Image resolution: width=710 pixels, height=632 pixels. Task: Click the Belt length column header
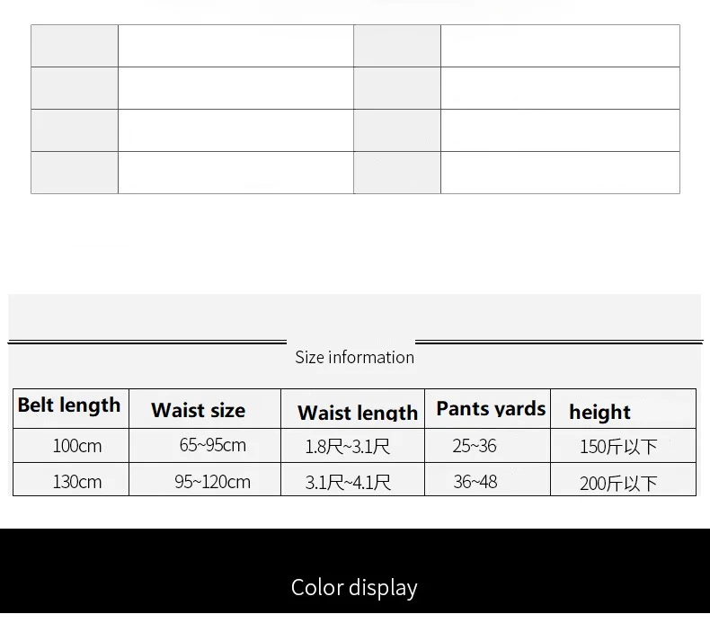[71, 408]
